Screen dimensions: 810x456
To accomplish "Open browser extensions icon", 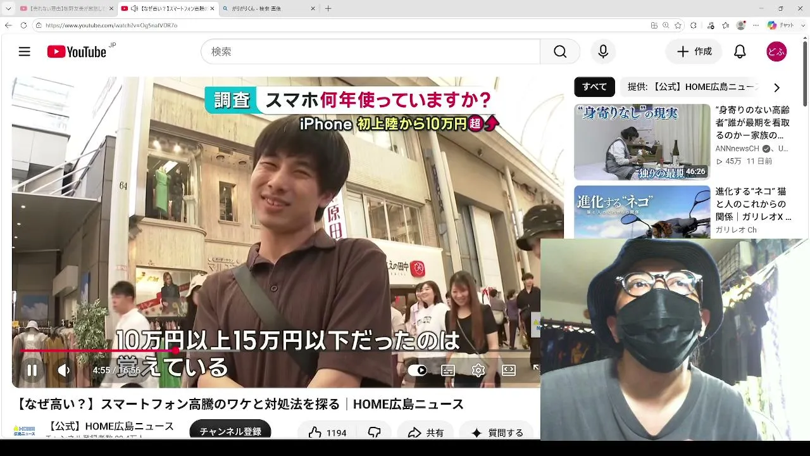I will click(x=694, y=25).
